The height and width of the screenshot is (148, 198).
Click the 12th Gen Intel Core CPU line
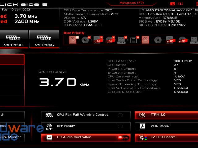(168, 14)
